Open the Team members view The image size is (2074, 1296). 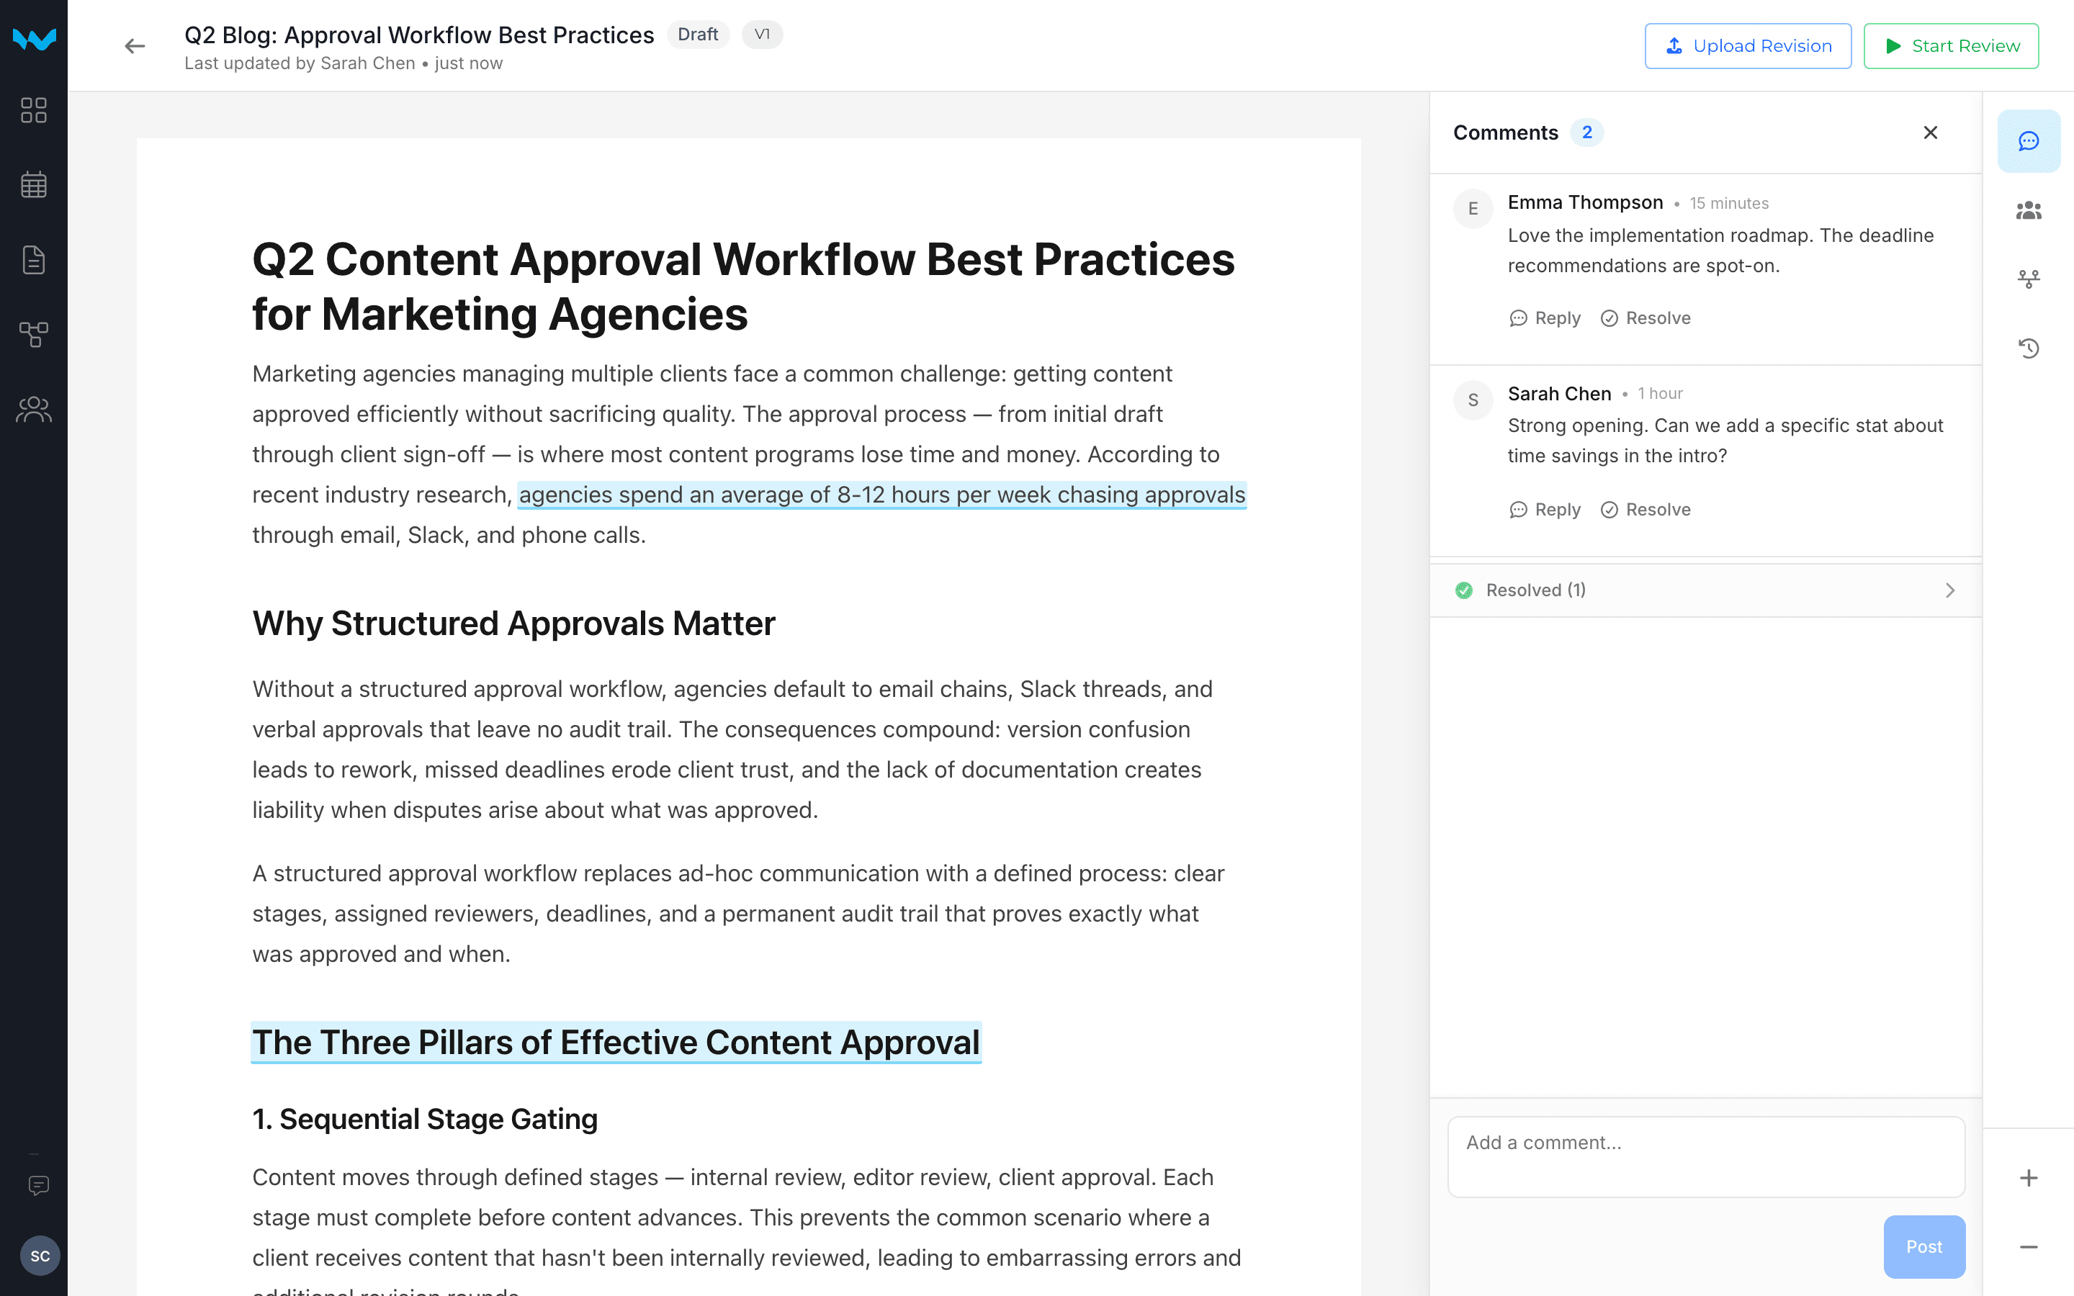[x=35, y=409]
